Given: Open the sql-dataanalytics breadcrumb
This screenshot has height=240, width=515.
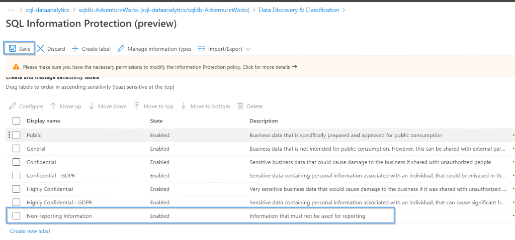Looking at the screenshot, I should [x=48, y=10].
